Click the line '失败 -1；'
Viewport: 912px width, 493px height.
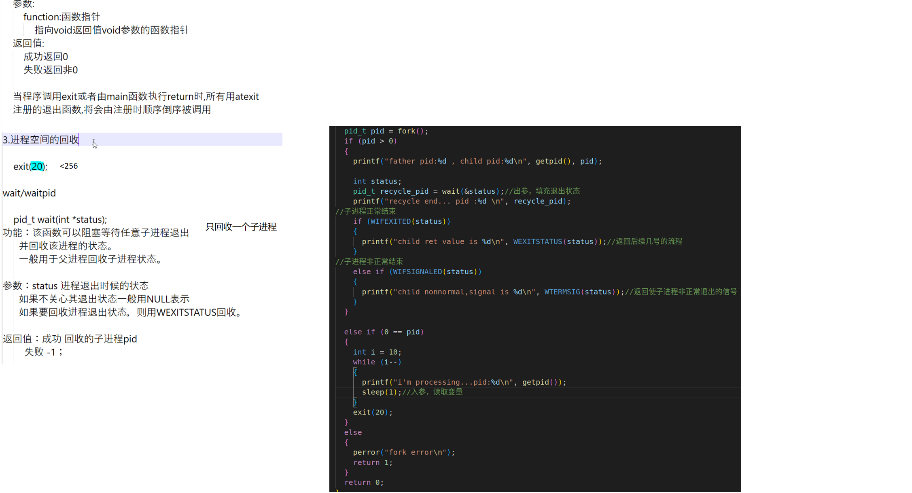click(43, 352)
